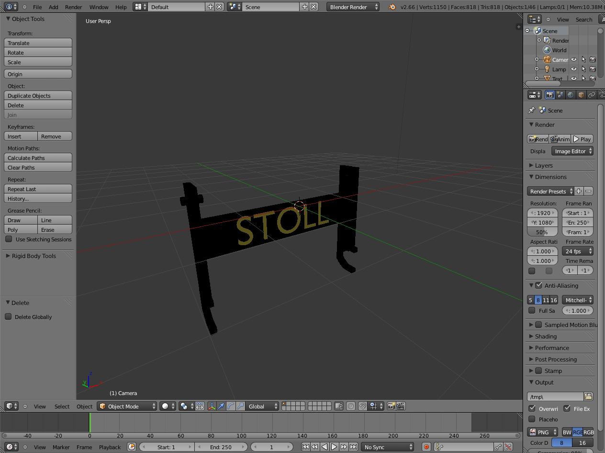Open the Marker menu in timeline
605x453 pixels.
tap(61, 447)
